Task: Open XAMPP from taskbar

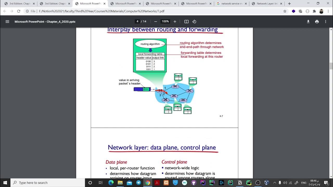Action: click(x=166, y=183)
